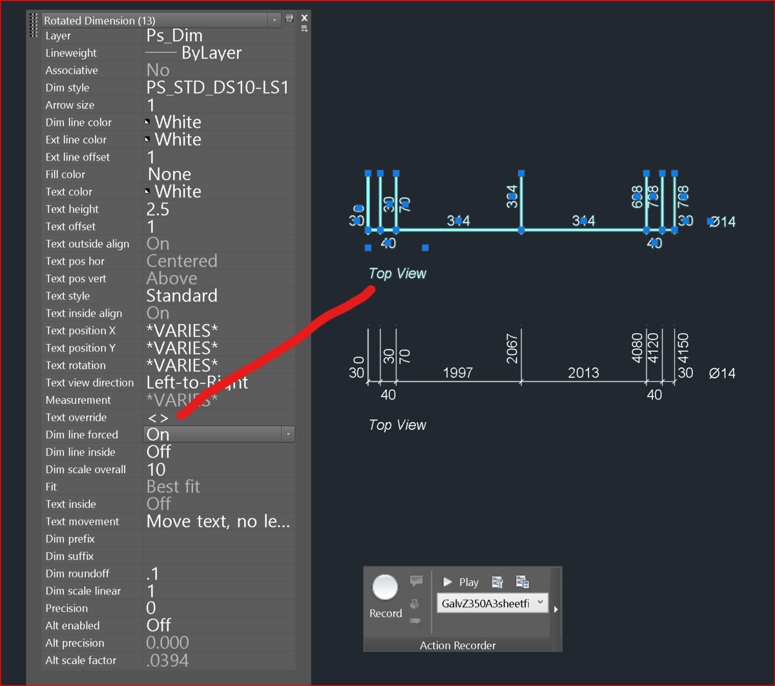This screenshot has height=686, width=775.
Task: Open the CUI customize icon in properties panel
Action: click(x=289, y=19)
